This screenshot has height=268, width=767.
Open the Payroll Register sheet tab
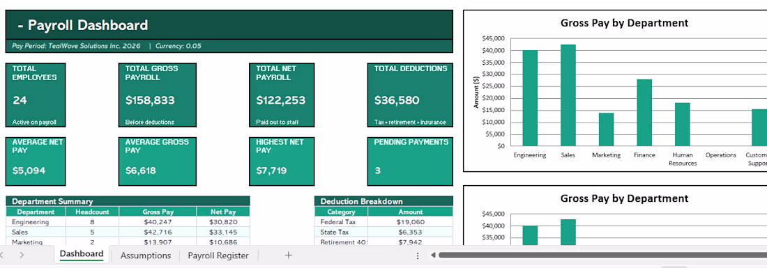pos(218,255)
